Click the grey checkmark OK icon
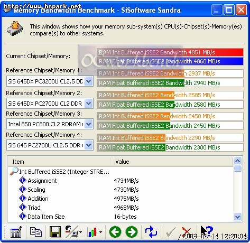The height and width of the screenshot is (243, 250). point(171,232)
